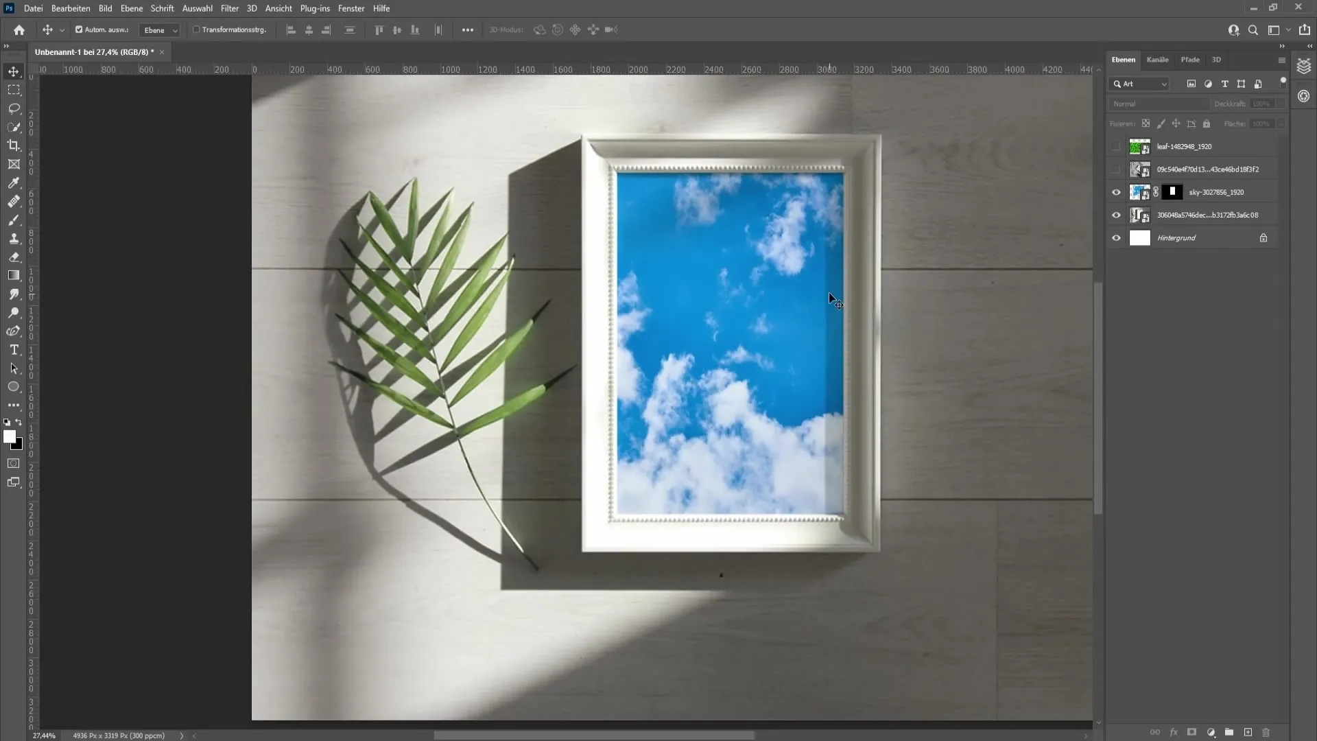
Task: Open more alignment options (three dots)
Action: [467, 30]
